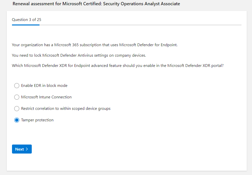Click the sentence about Microsoft 365 subscription
The image size is (252, 175).
tap(94, 45)
